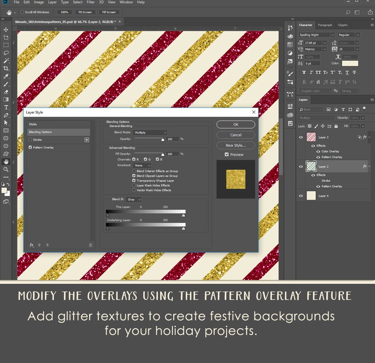Switch to the Glyphs tab
This screenshot has width=375, height=363.
click(343, 25)
